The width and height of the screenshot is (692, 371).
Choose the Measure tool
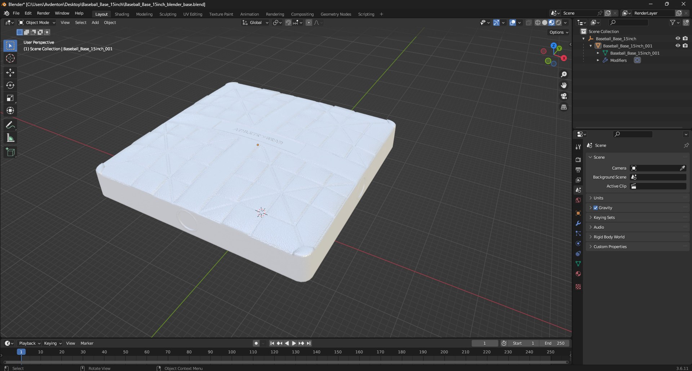point(10,138)
